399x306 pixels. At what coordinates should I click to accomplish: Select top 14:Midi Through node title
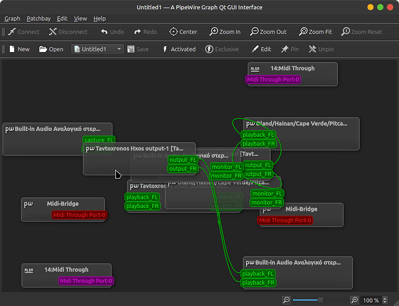pos(293,68)
